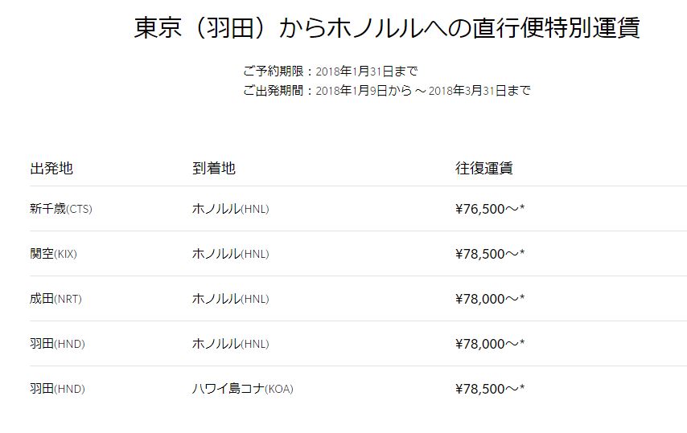Click the 出発地 column header
Viewport: 687px width, 433px height.
pos(51,169)
